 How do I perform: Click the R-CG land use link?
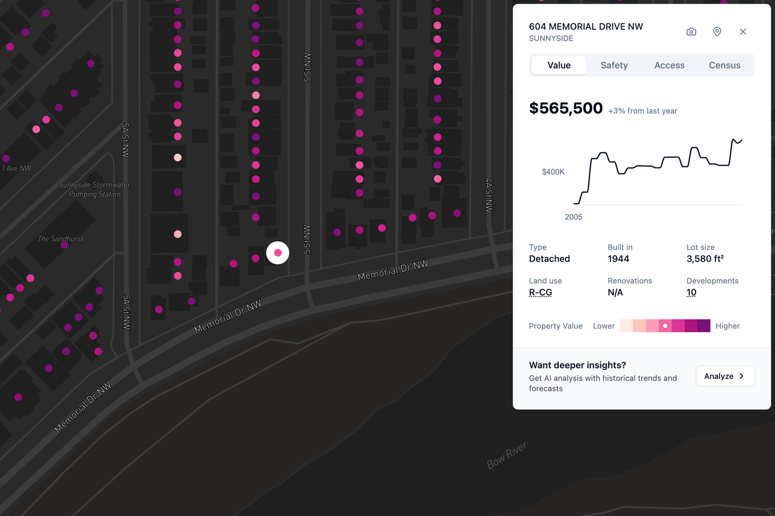coord(540,292)
